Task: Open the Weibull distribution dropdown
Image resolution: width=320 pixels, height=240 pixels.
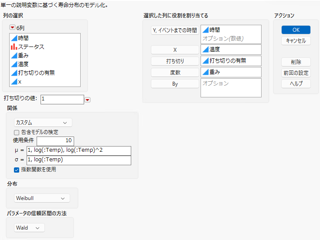Action: coord(42,198)
